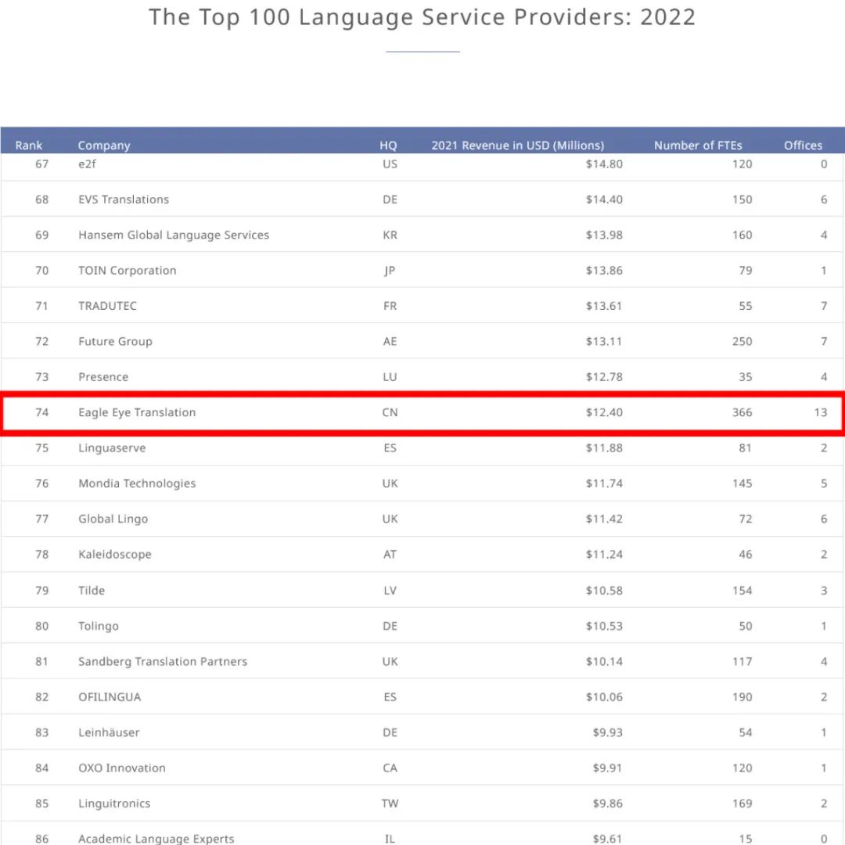Screen dimensions: 845x845
Task: Sort table by Rank column header
Action: pyautogui.click(x=29, y=145)
